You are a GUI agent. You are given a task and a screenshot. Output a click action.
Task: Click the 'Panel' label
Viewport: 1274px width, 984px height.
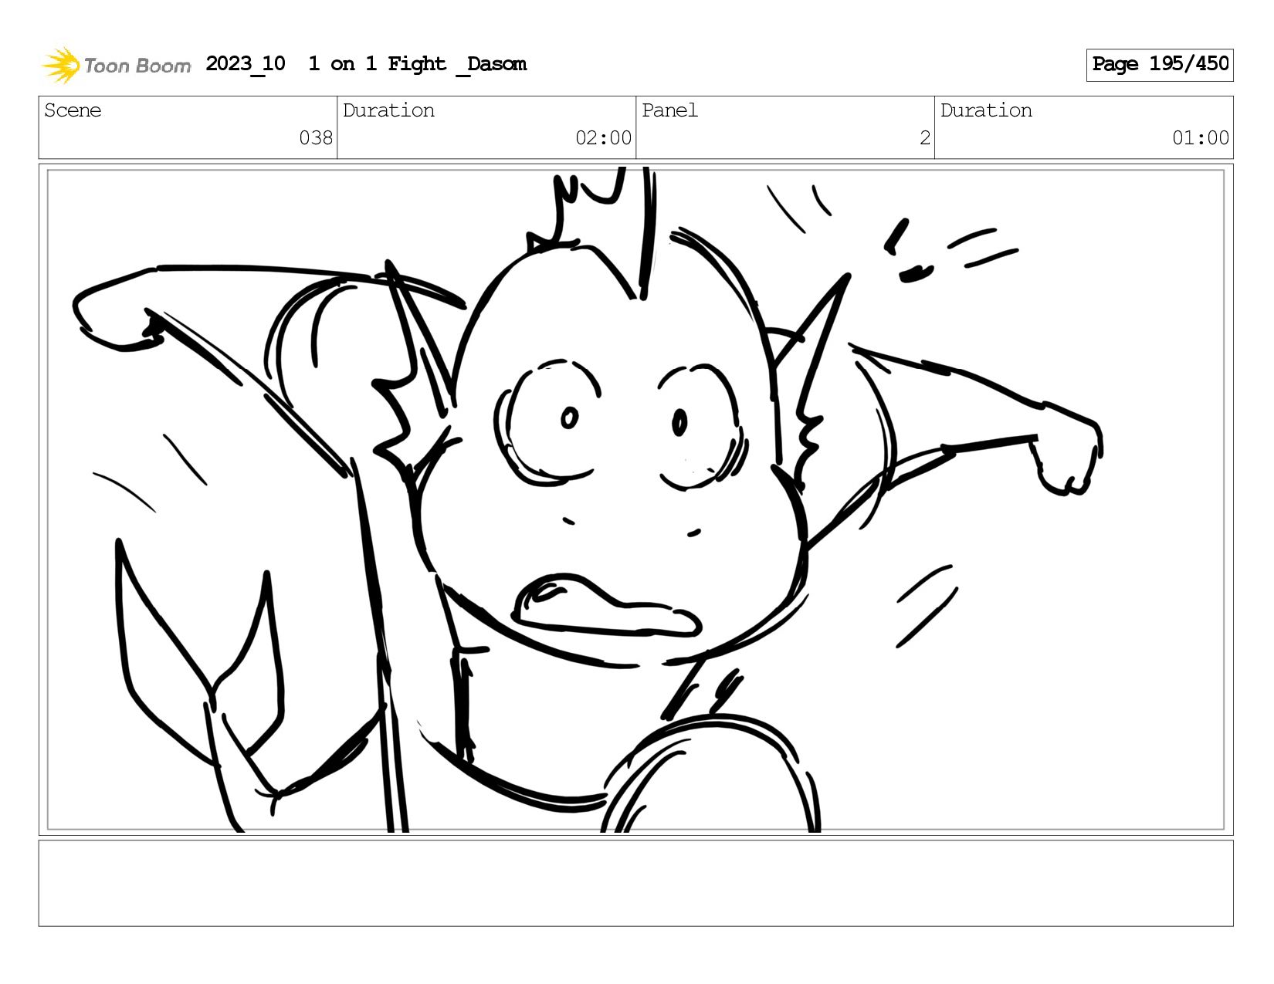[669, 110]
